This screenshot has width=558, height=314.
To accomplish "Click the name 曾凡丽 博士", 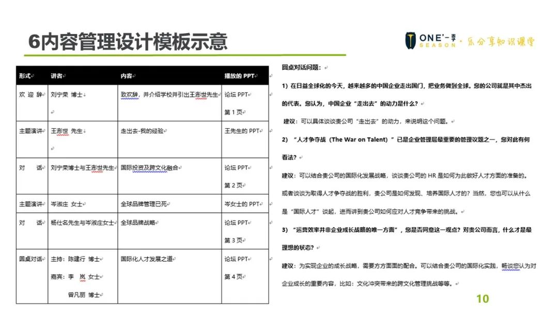I will point(85,295).
